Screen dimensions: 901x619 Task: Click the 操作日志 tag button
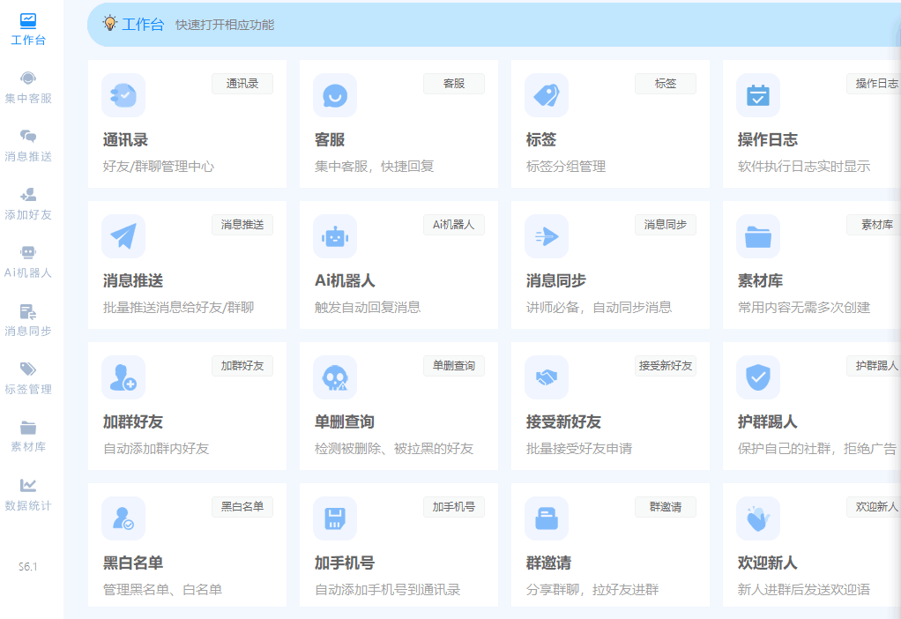(x=875, y=84)
